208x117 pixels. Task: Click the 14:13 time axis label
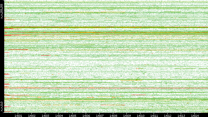(181, 116)
